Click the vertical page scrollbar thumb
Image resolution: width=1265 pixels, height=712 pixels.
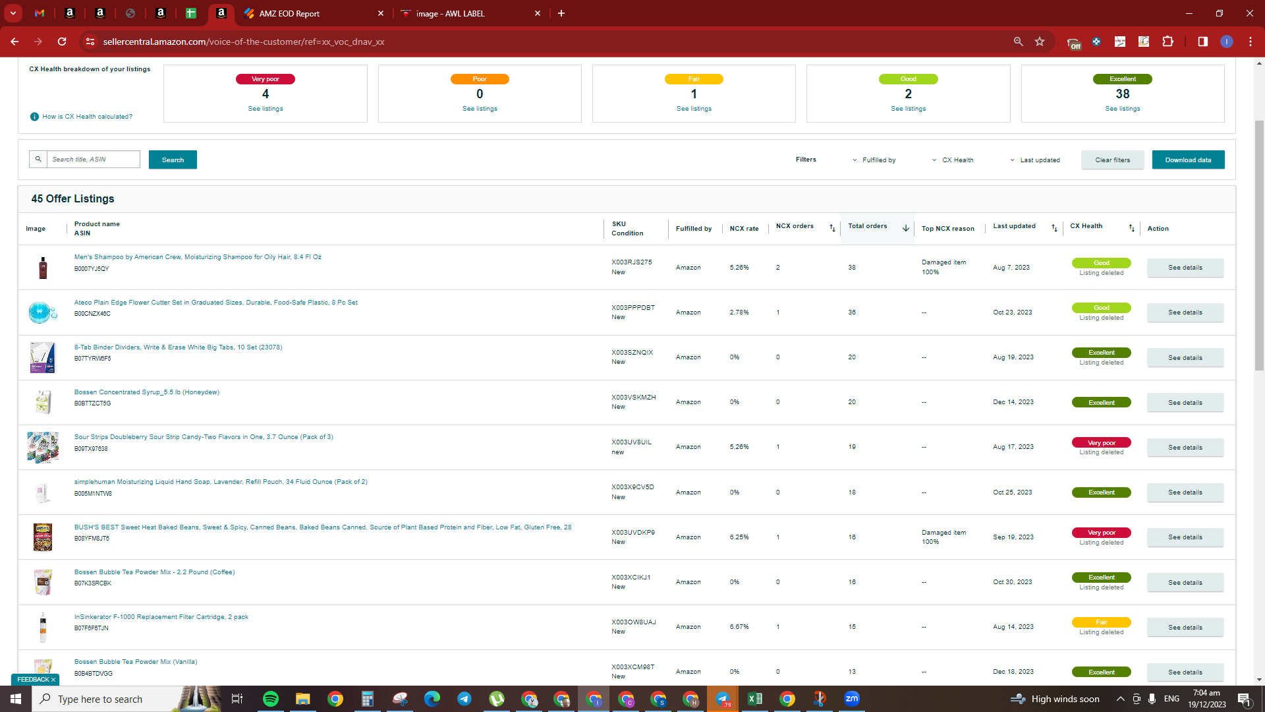click(x=1259, y=244)
